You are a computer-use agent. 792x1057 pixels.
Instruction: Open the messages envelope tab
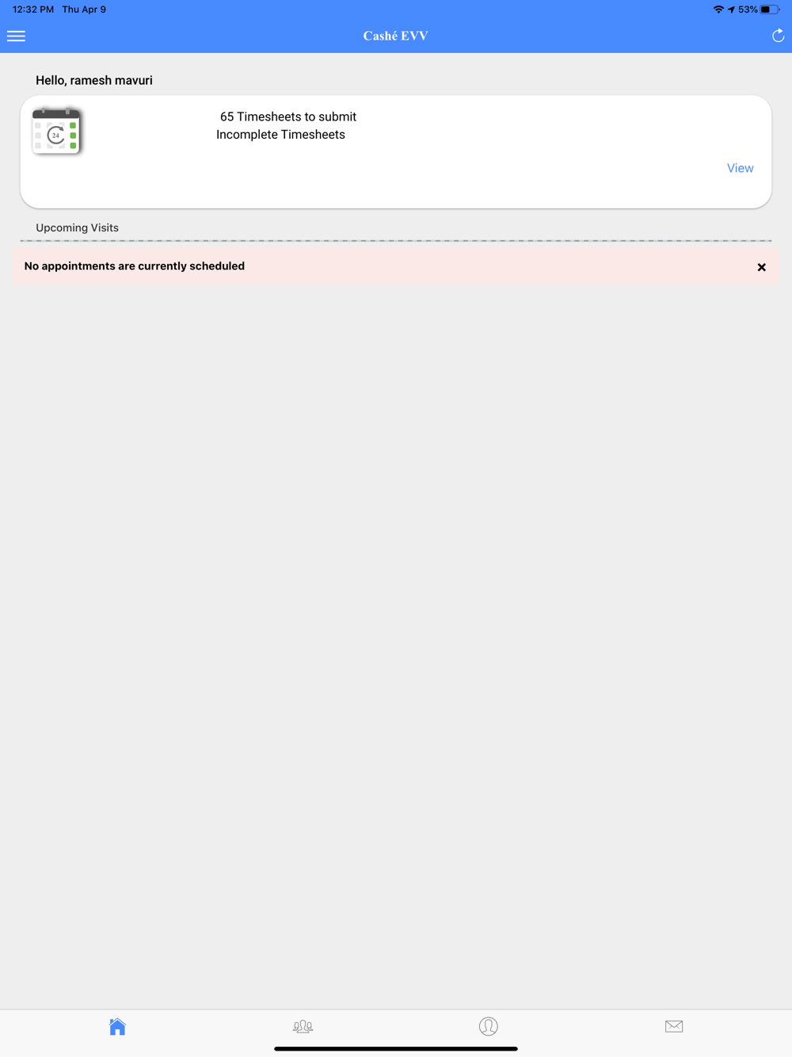(674, 1026)
